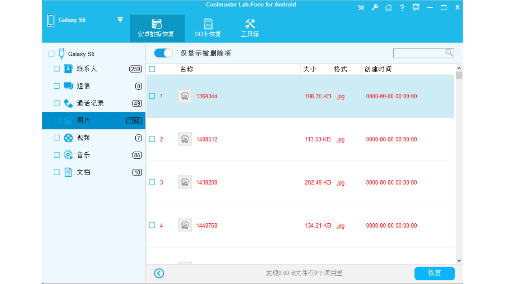Switch to the SD卡恢复 tab

point(208,28)
